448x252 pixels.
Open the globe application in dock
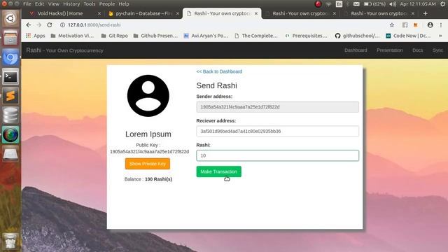tap(10, 135)
